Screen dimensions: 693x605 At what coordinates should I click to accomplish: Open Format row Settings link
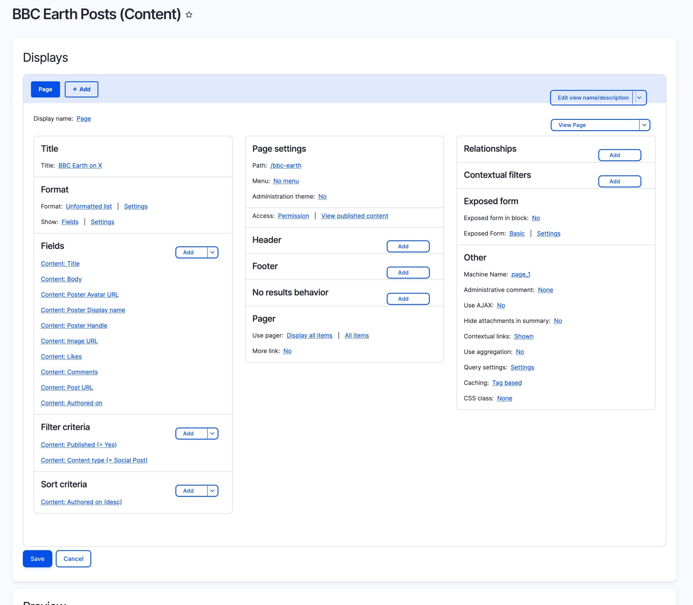point(136,206)
